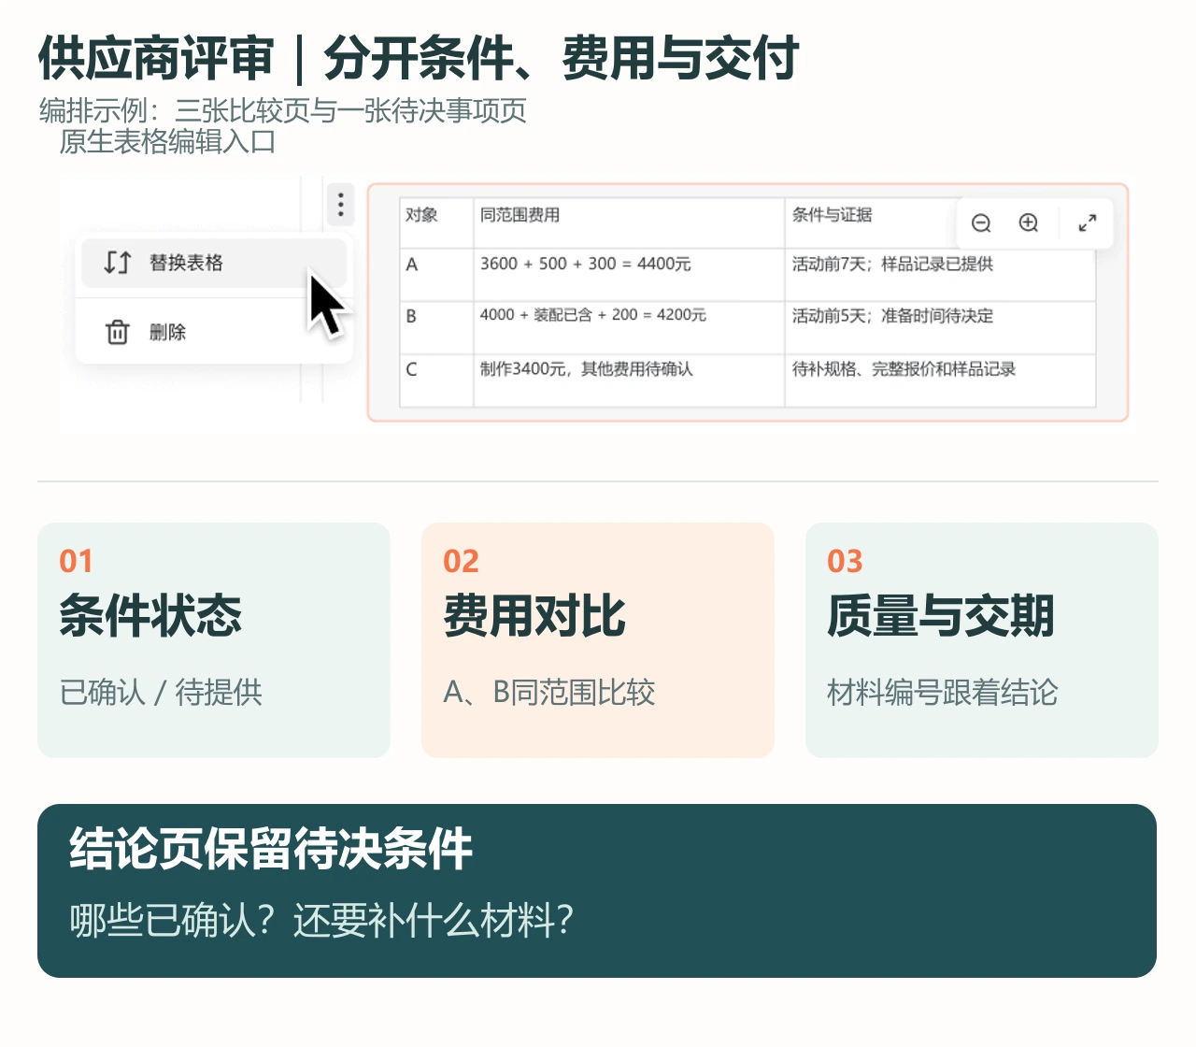
Task: Choose 替换表格 from the context menu
Action: pos(214,263)
